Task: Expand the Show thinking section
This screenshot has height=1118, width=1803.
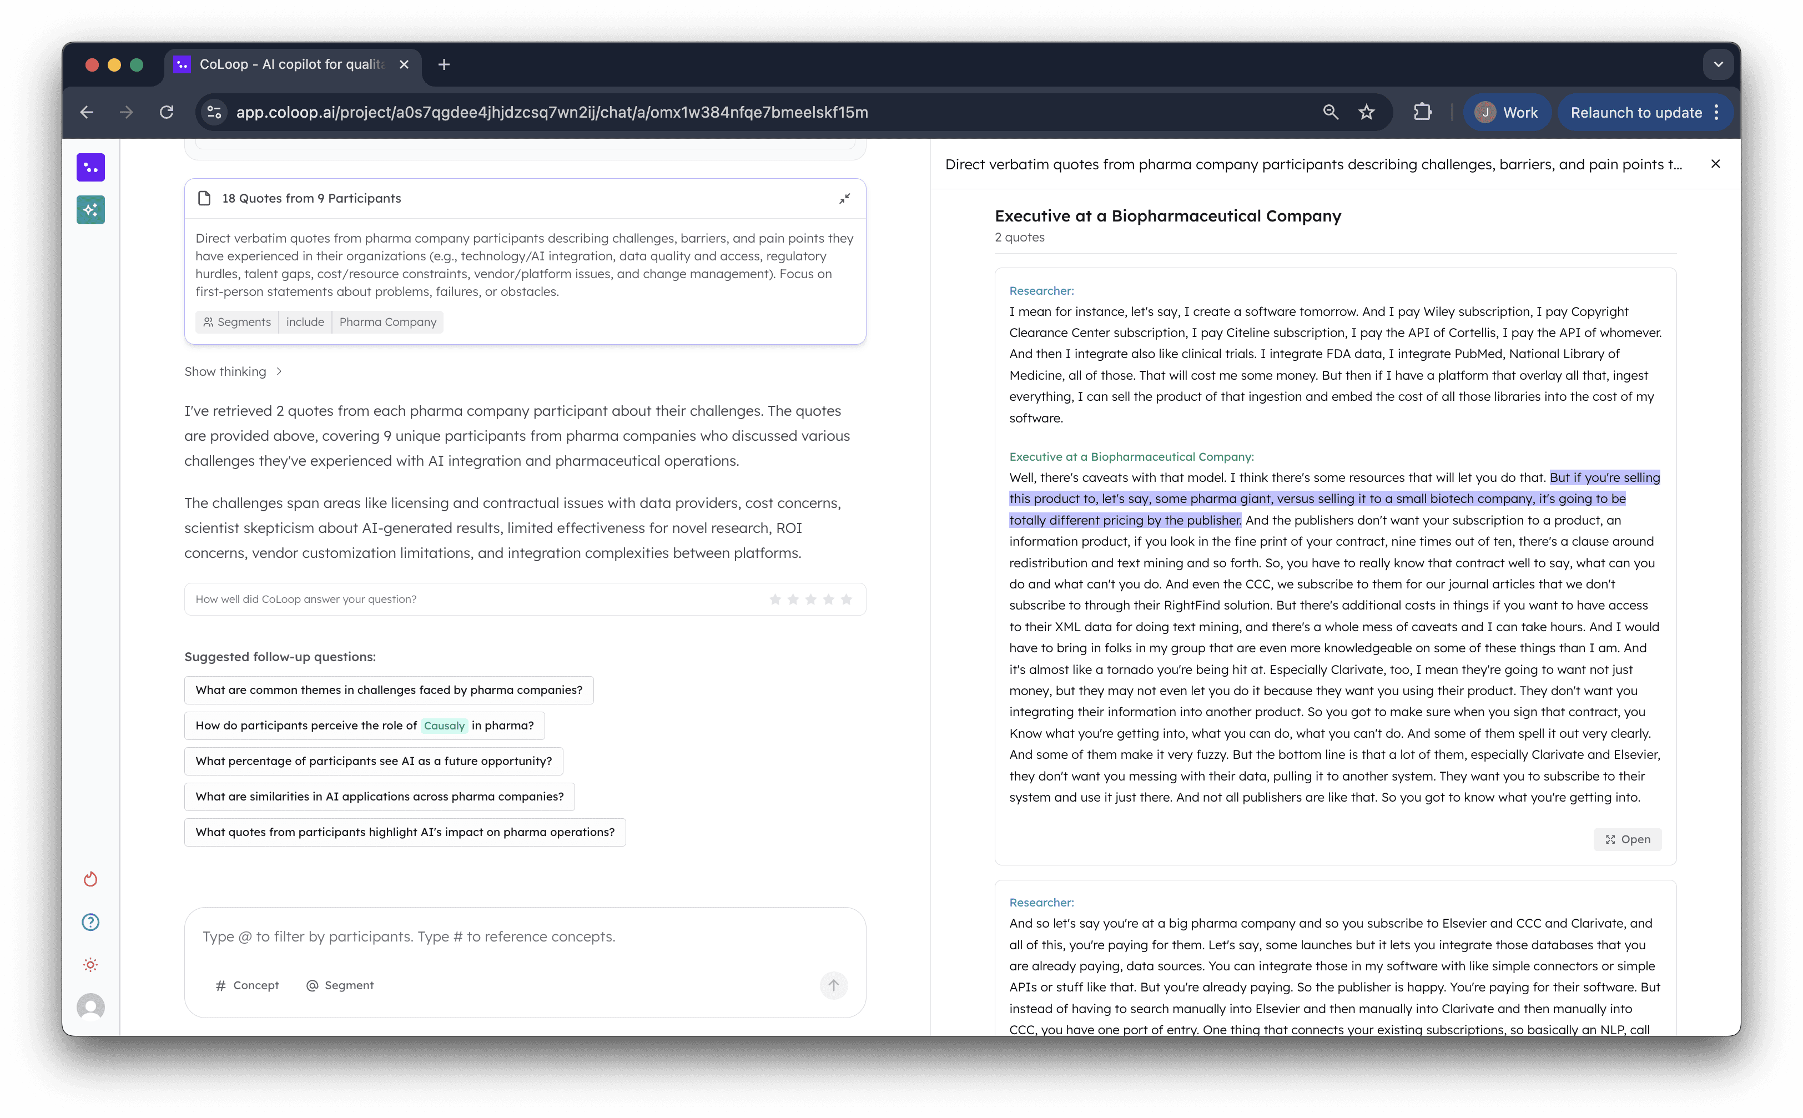Action: pos(233,372)
